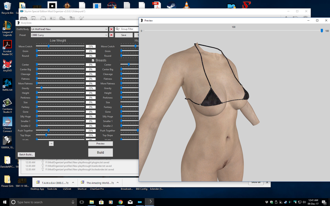Expand the Preset CBBE Curvy dropdown

tap(106, 35)
